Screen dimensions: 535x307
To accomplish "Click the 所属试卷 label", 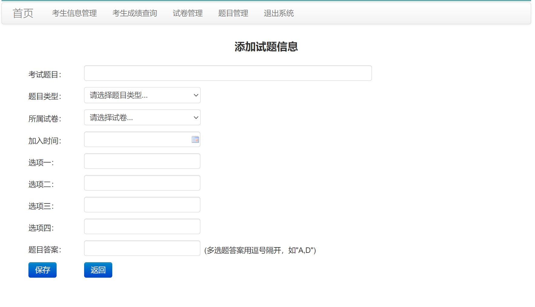I will pos(45,119).
